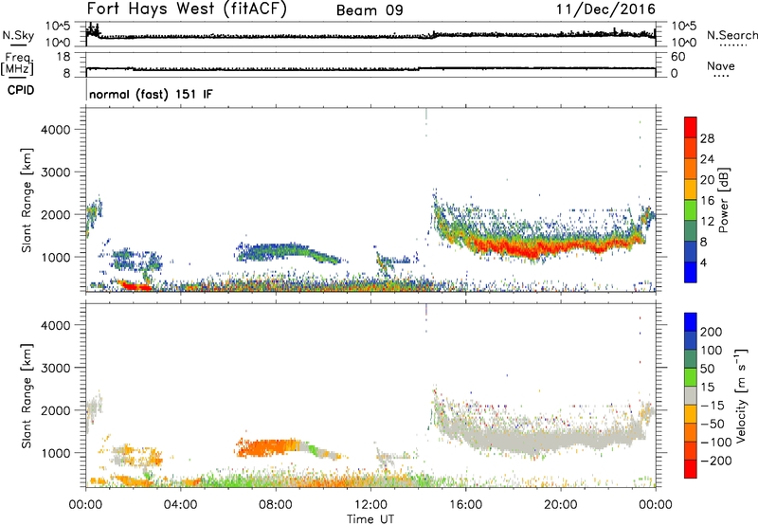The width and height of the screenshot is (758, 525).
Task: Select the 'Beam 09' label
Action: click(x=370, y=10)
